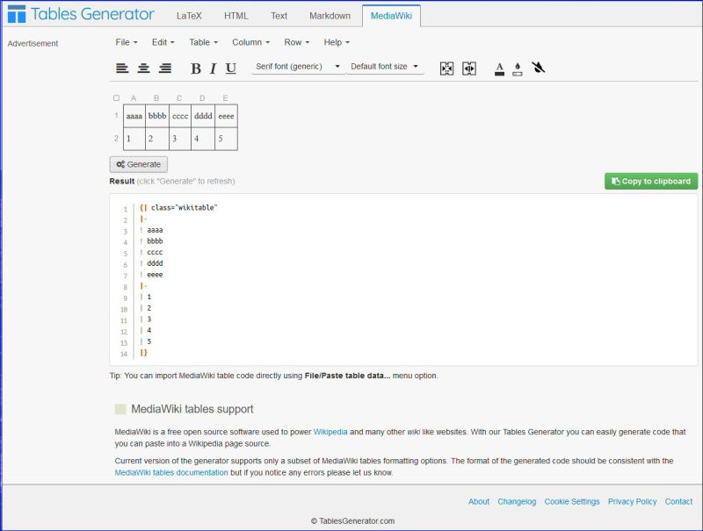The image size is (703, 531).
Task: Select column header A
Action: [x=134, y=98]
